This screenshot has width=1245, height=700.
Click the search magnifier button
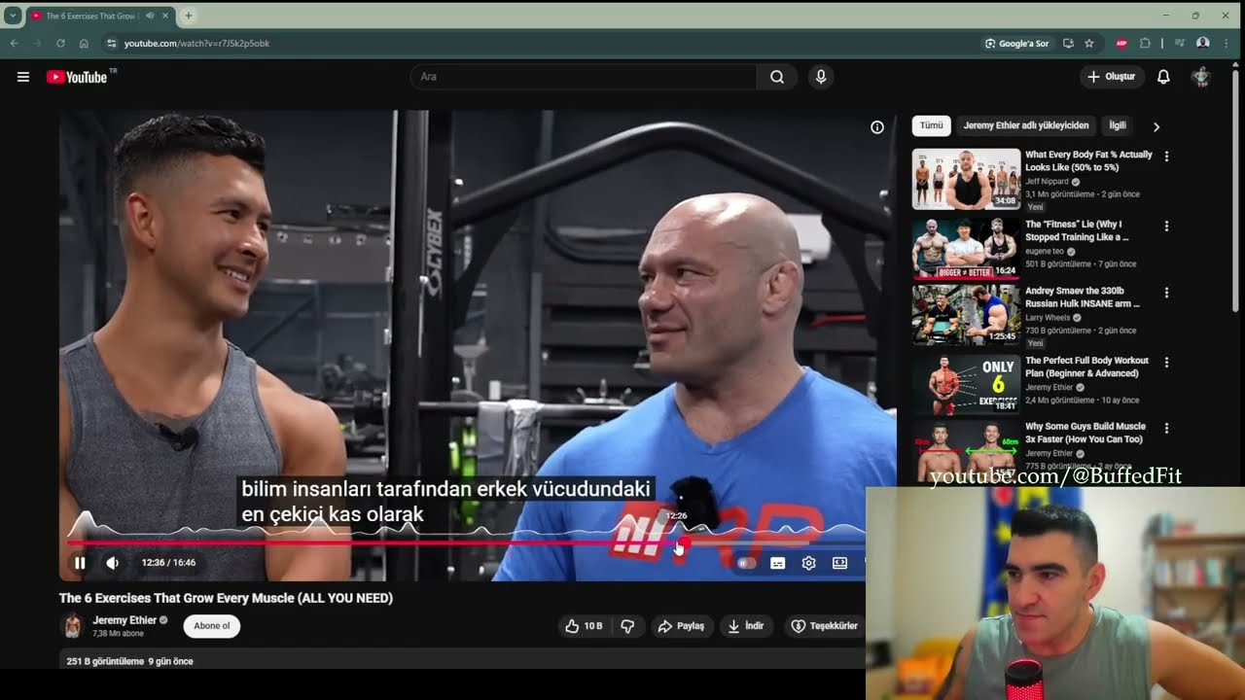click(x=777, y=77)
